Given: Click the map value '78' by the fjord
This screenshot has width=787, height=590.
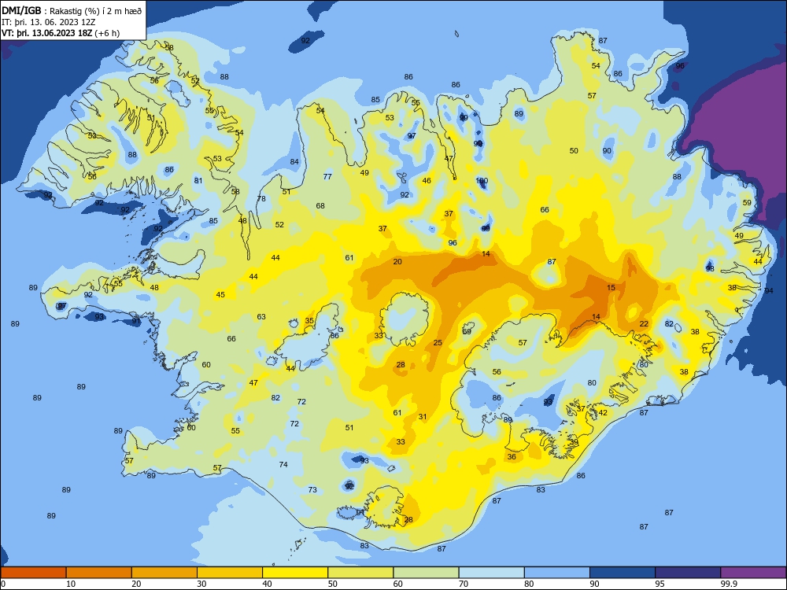Looking at the screenshot, I should point(261,199).
